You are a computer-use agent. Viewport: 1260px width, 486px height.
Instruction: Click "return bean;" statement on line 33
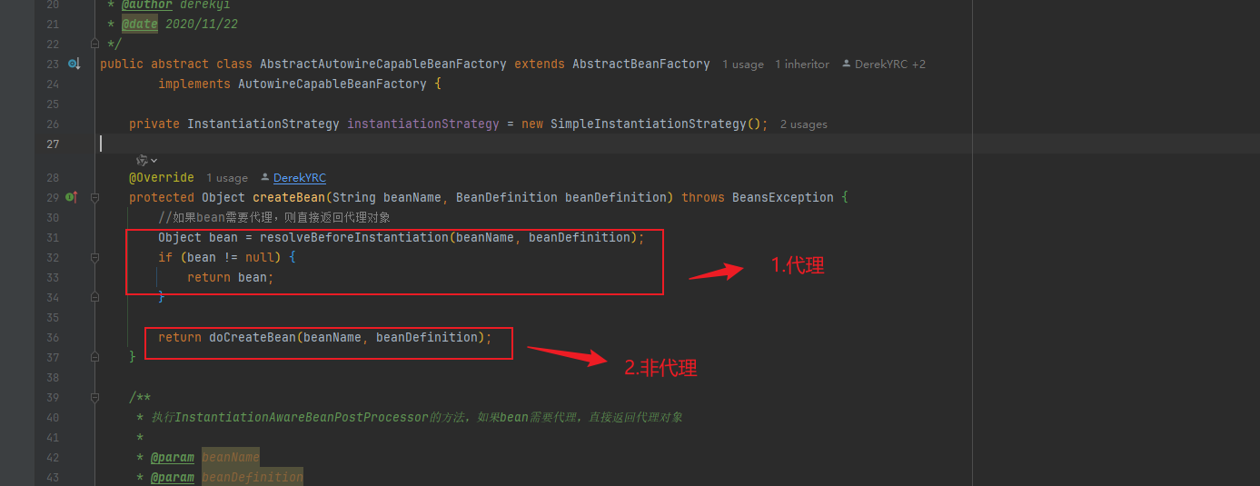[231, 277]
